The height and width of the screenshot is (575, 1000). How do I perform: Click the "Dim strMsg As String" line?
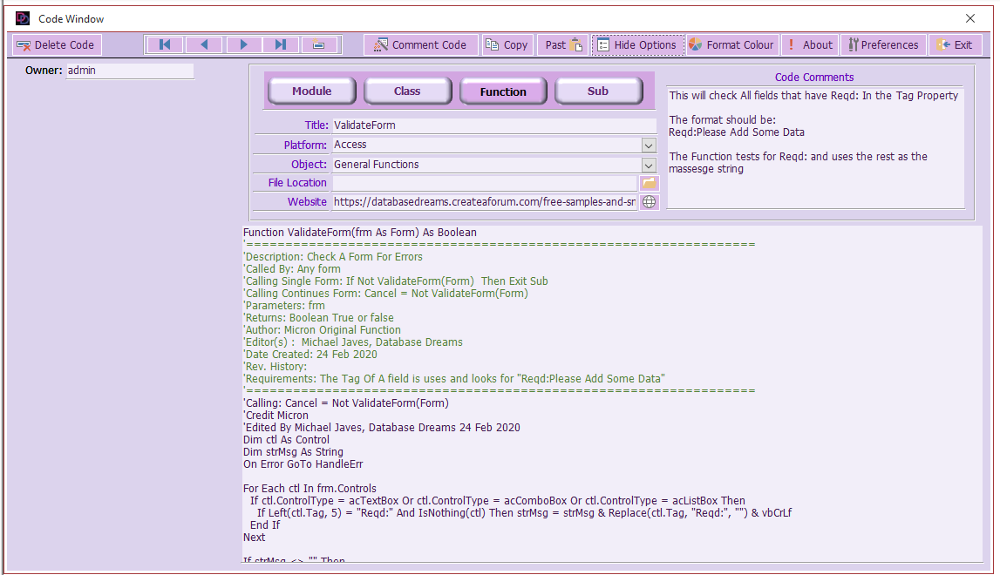pos(293,452)
